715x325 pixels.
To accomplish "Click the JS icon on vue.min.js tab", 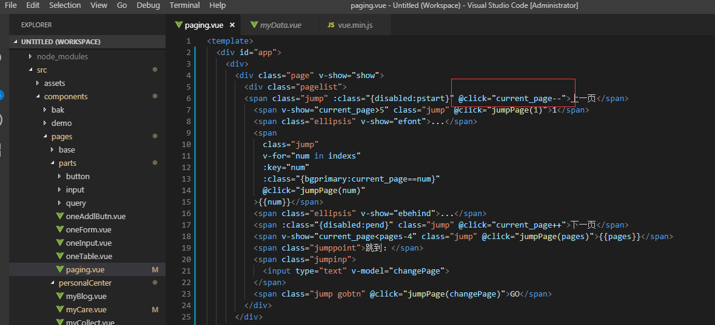I will pos(331,25).
